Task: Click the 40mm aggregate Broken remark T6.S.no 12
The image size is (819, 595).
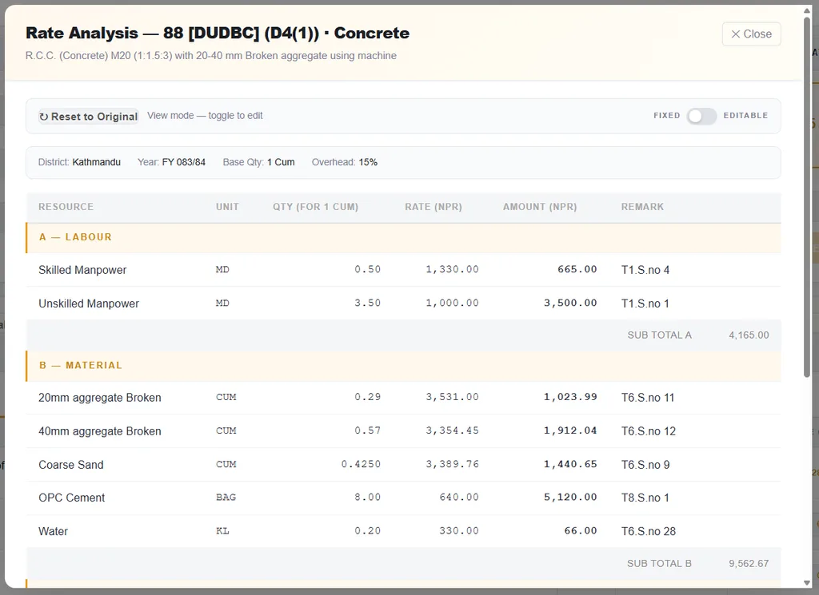Action: click(648, 431)
